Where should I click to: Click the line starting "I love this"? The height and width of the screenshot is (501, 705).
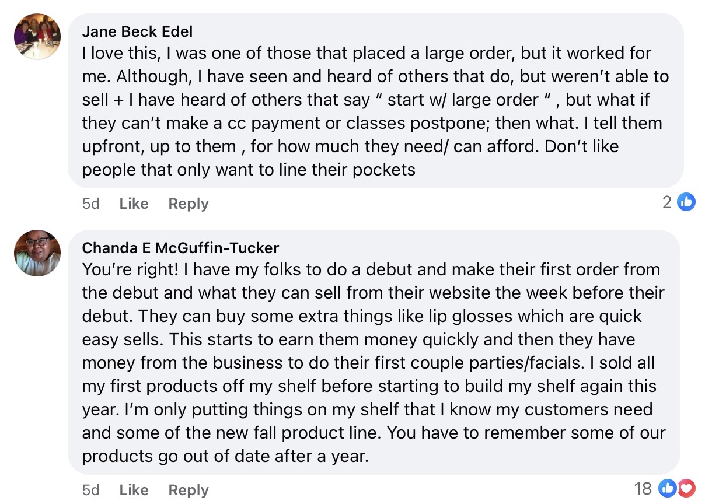point(367,53)
